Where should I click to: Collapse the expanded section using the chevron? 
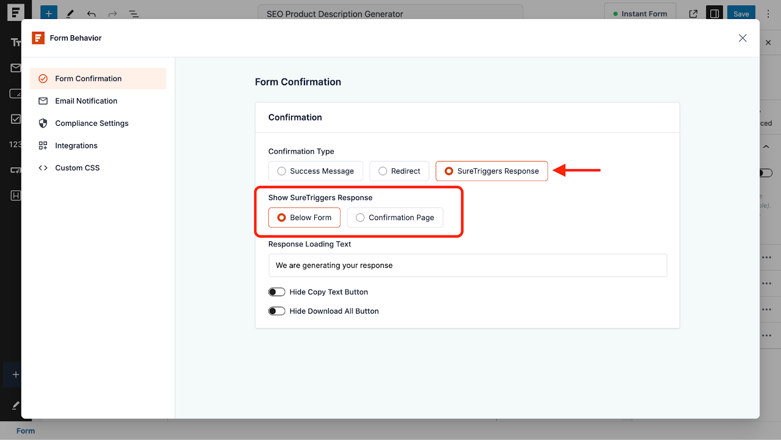(x=765, y=146)
